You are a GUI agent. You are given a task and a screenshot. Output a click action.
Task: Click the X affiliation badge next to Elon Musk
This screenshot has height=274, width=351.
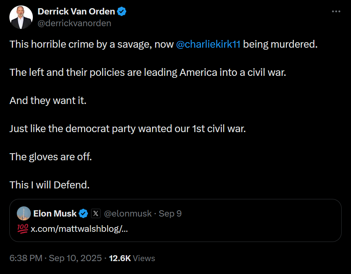click(x=96, y=213)
